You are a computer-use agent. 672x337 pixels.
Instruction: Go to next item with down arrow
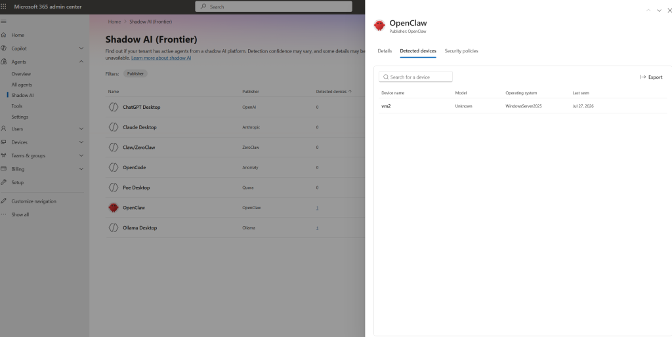pyautogui.click(x=659, y=10)
